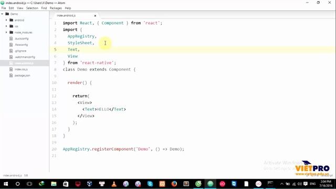Open .flowconfig from the tree view
Image resolution: width=336 pixels, height=189 pixels.
[x=22, y=45]
